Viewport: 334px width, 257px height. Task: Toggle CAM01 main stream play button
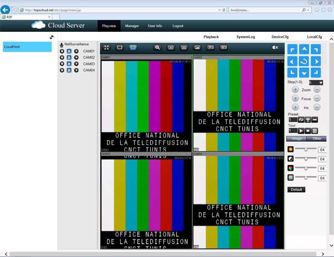coord(69,51)
